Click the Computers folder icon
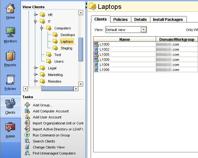The width and height of the screenshot is (198, 158). click(49, 28)
